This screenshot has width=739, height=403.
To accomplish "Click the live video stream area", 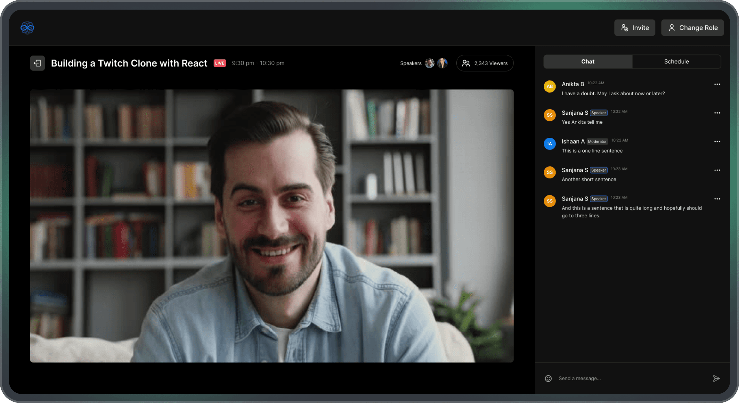I will (x=272, y=226).
